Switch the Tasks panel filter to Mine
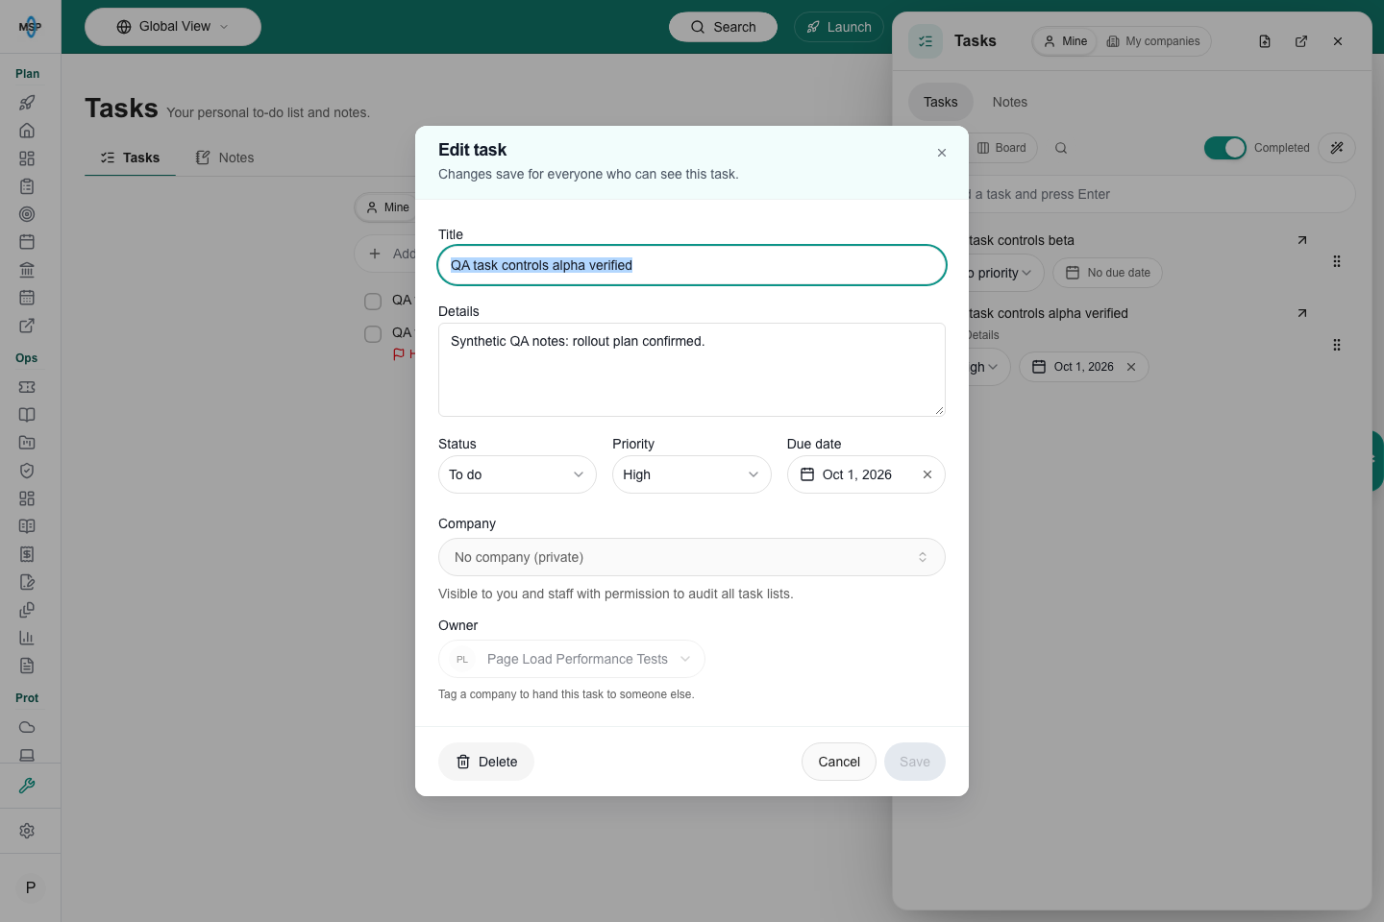1384x922 pixels. (1066, 41)
